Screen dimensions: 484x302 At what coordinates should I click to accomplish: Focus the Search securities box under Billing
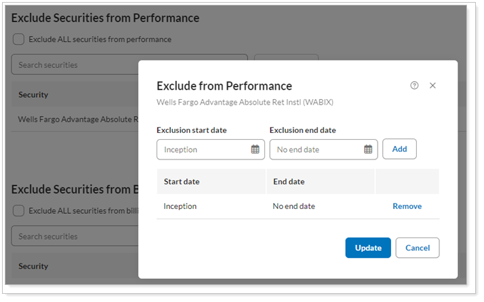[75, 236]
